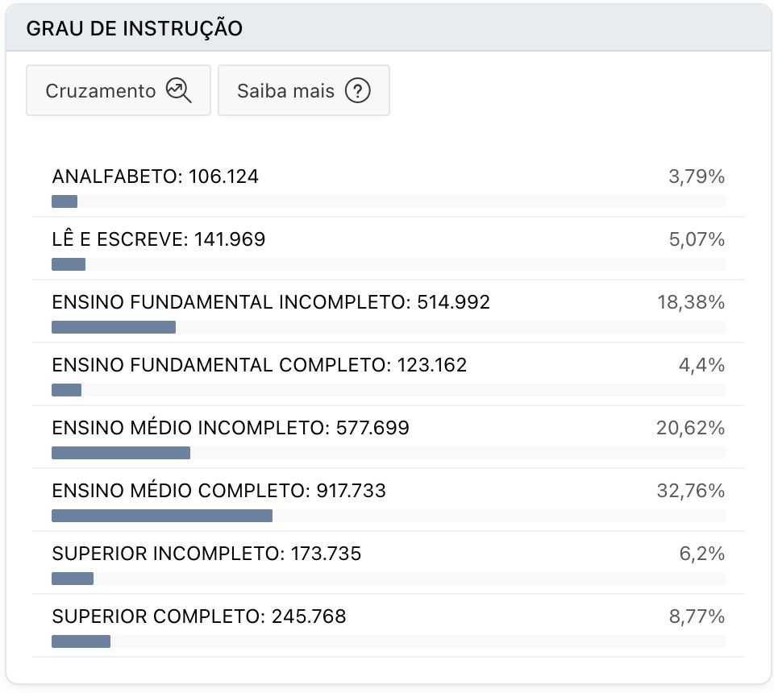Select the LÊ E ESCREVE: 141.969 label
The image size is (774, 693).
point(159,239)
